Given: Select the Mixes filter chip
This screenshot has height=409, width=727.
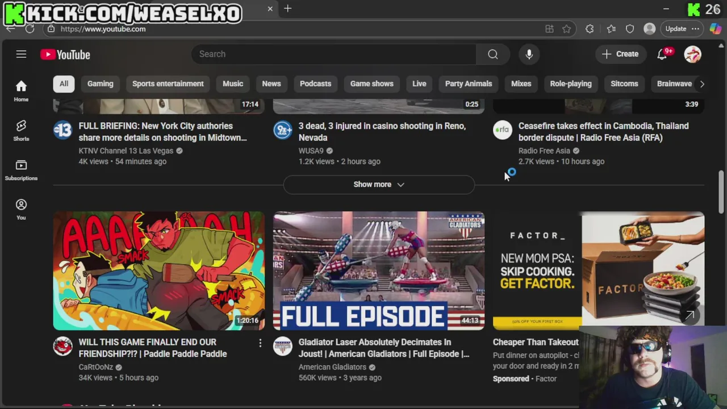Looking at the screenshot, I should point(521,84).
